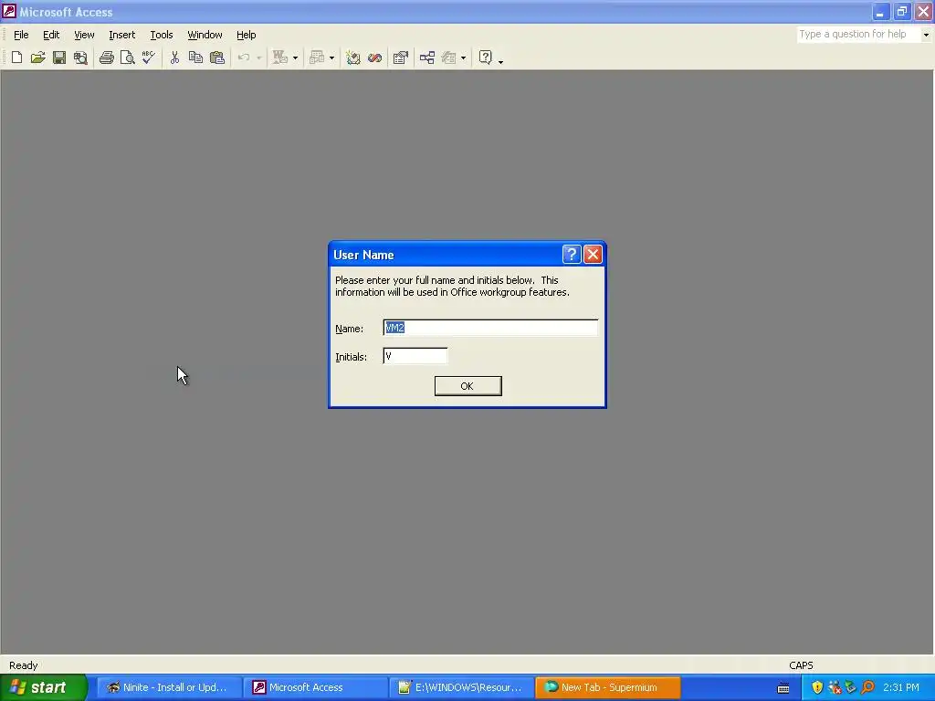Restore down the Microsoft Access window
Viewport: 935px width, 701px height.
(901, 11)
